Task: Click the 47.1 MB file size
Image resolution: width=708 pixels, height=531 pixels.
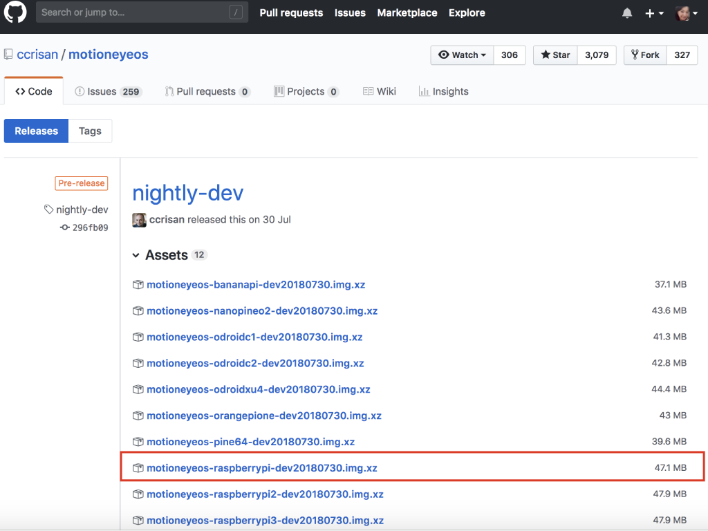Action: click(671, 468)
